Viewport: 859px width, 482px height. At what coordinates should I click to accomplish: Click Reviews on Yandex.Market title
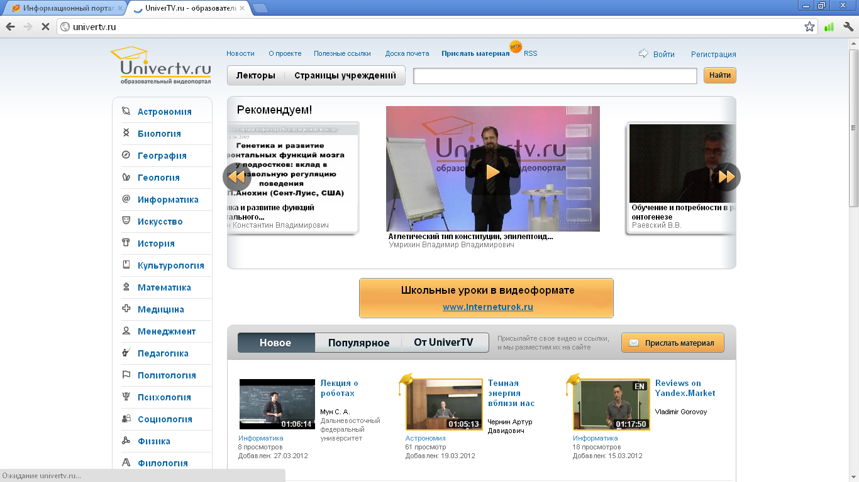click(685, 388)
